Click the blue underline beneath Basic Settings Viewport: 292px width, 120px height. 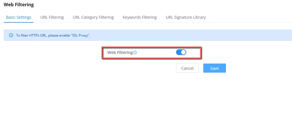19,22
